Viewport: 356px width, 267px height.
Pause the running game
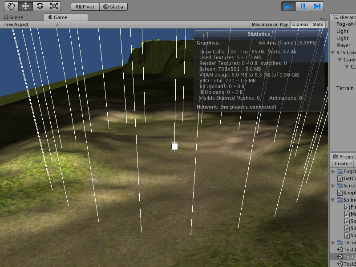point(302,6)
